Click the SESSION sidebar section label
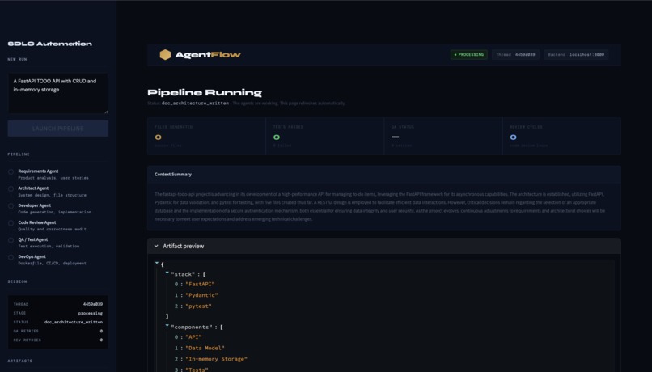This screenshot has width=652, height=372. point(17,281)
